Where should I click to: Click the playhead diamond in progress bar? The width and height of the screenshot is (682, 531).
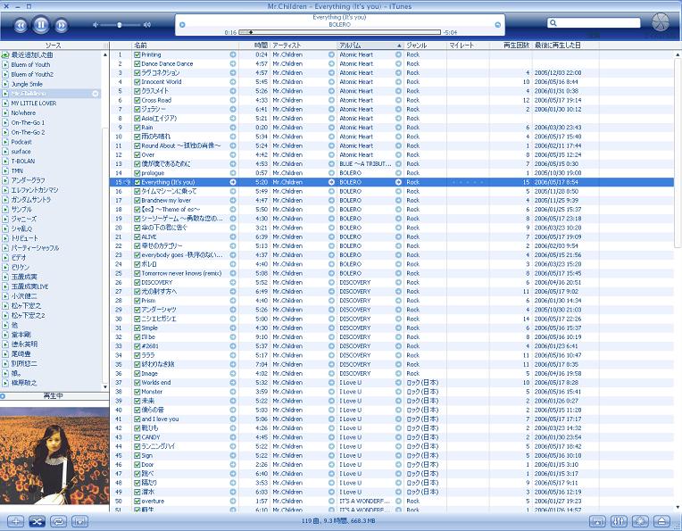pyautogui.click(x=251, y=32)
